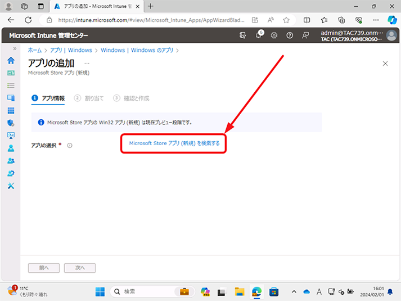Image resolution: width=401 pixels, height=301 pixels.
Task: Open the tab actions menu icon
Action: coord(40,6)
